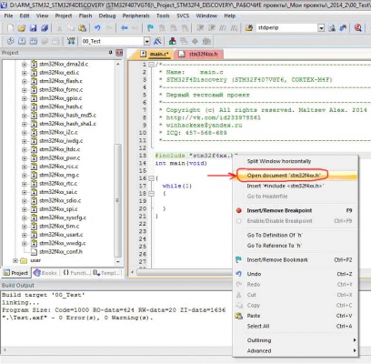Open the SVCS menu
Viewport: 371px width, 364px height.
(183, 15)
